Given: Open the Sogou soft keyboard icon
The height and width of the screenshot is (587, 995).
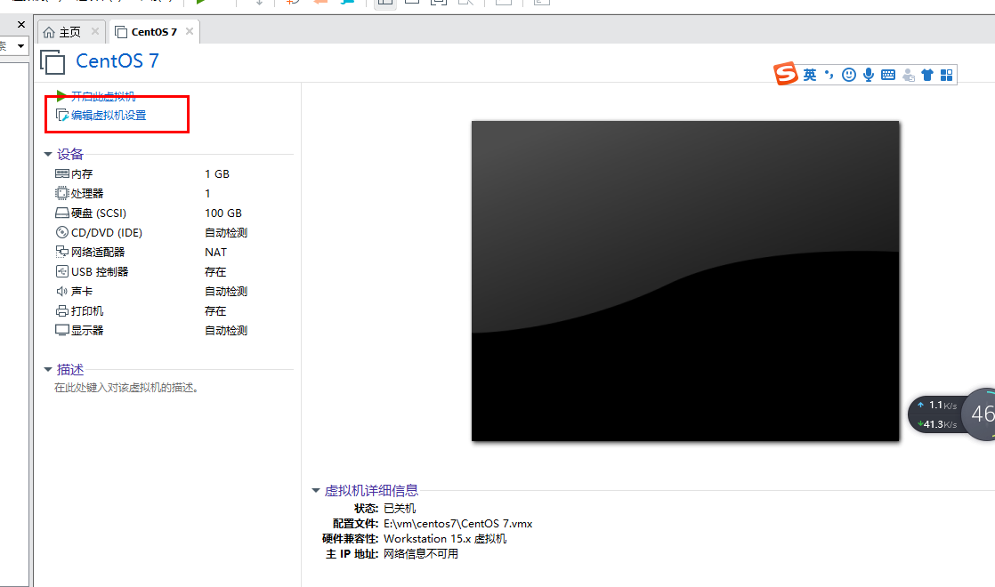Looking at the screenshot, I should [888, 75].
